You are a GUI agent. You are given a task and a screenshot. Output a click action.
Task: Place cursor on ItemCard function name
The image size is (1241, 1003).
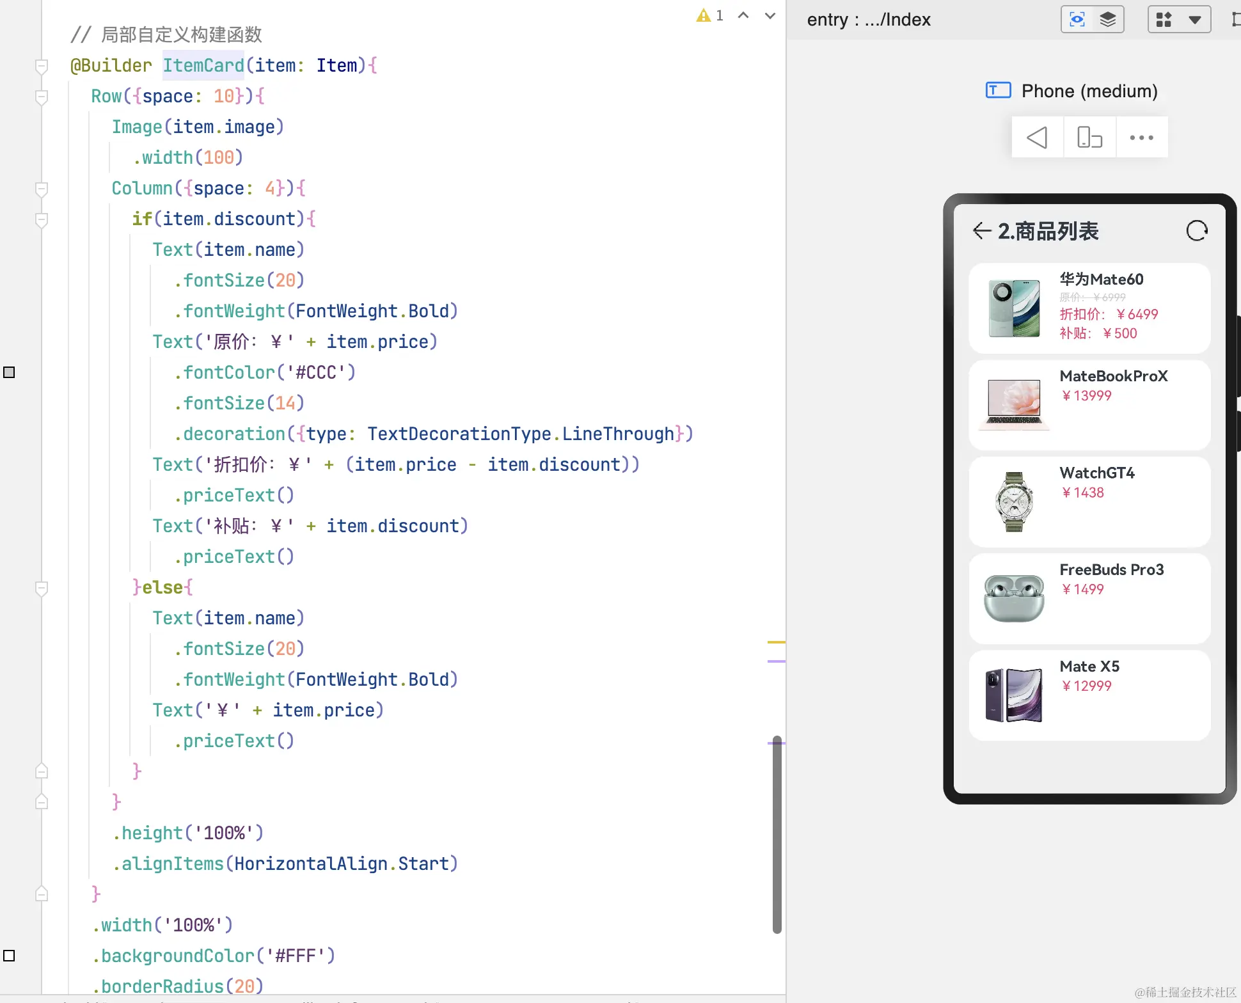(x=203, y=65)
